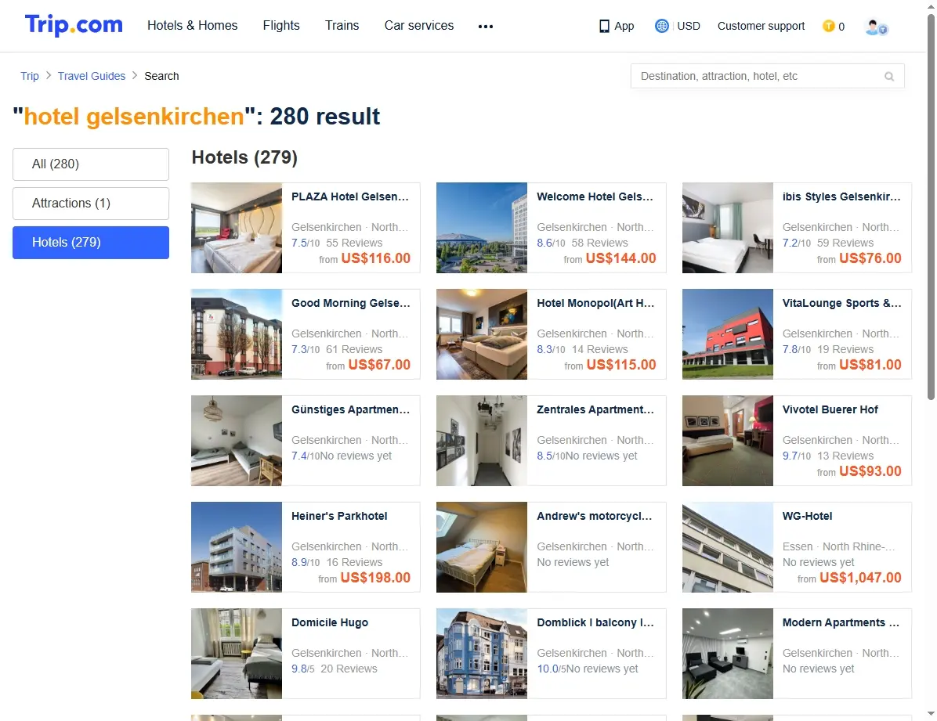Open the globe language selector icon
Image resolution: width=937 pixels, height=721 pixels.
click(x=661, y=26)
